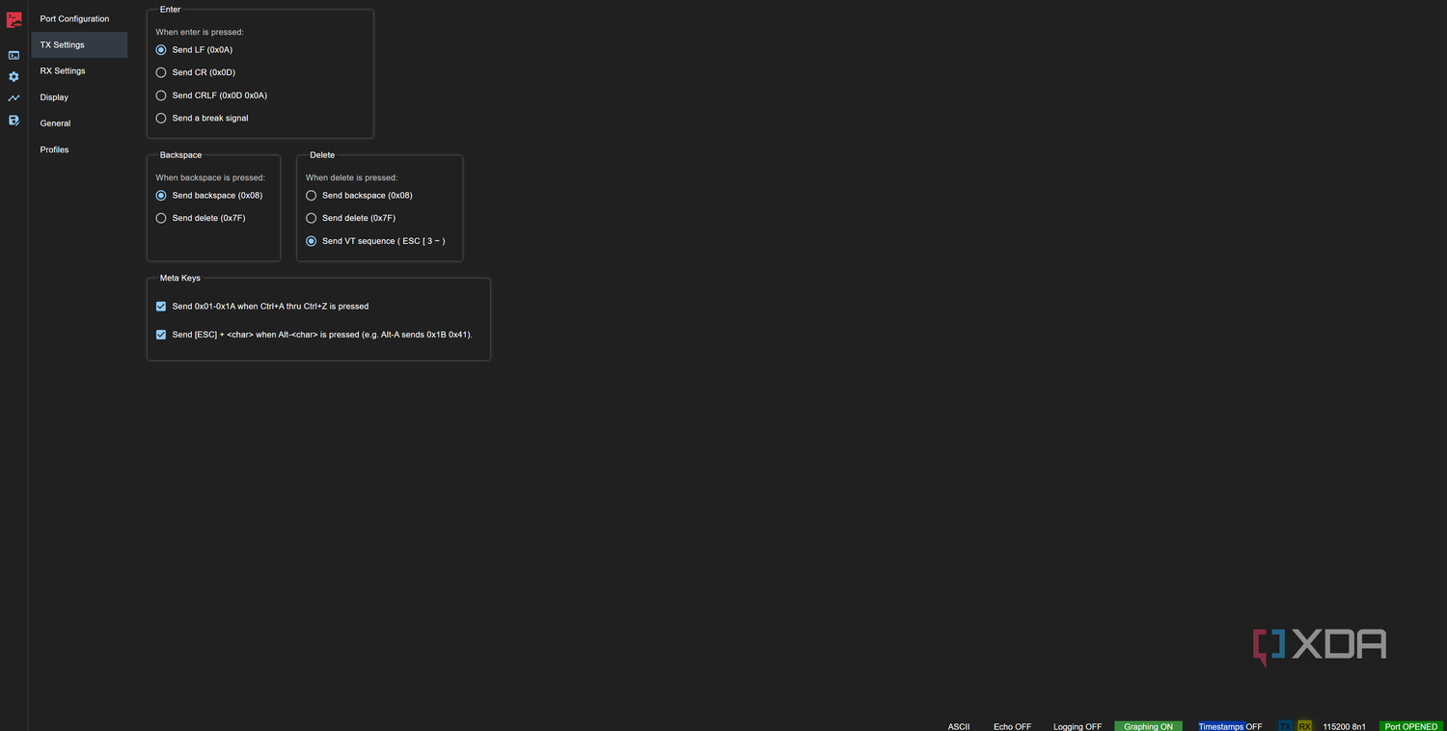This screenshot has height=731, width=1447.
Task: Open the graphing line-chart icon
Action: tap(14, 98)
